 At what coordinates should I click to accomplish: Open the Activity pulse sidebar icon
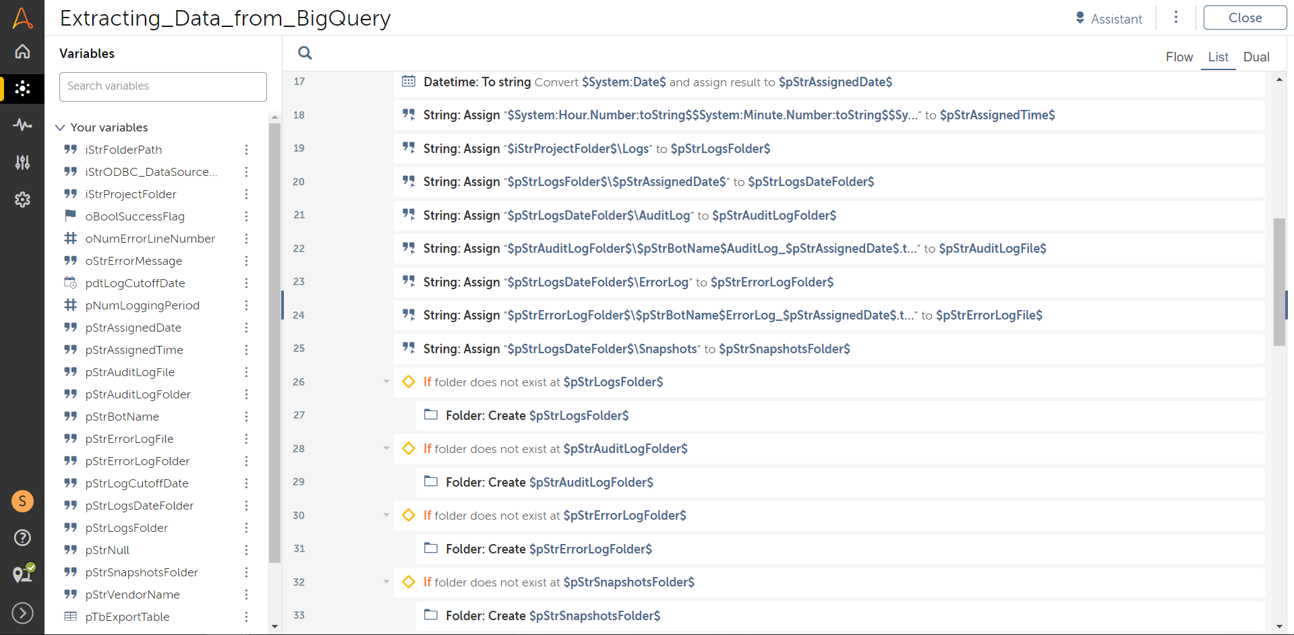[22, 125]
